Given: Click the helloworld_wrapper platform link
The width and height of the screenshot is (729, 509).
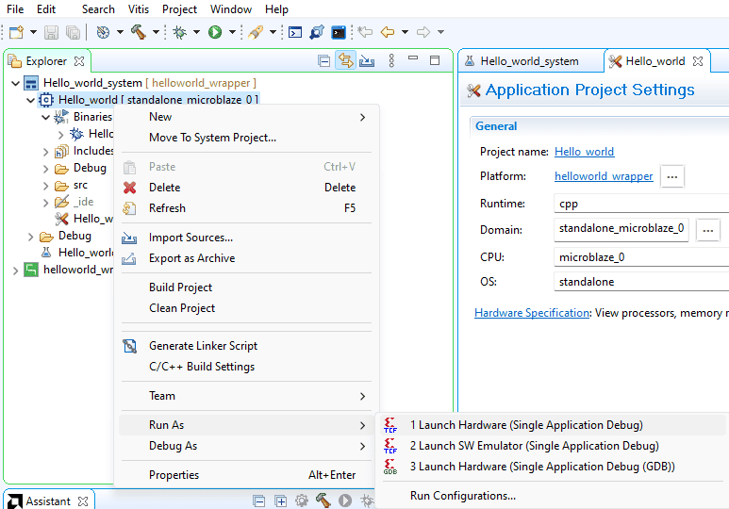Looking at the screenshot, I should coord(604,176).
